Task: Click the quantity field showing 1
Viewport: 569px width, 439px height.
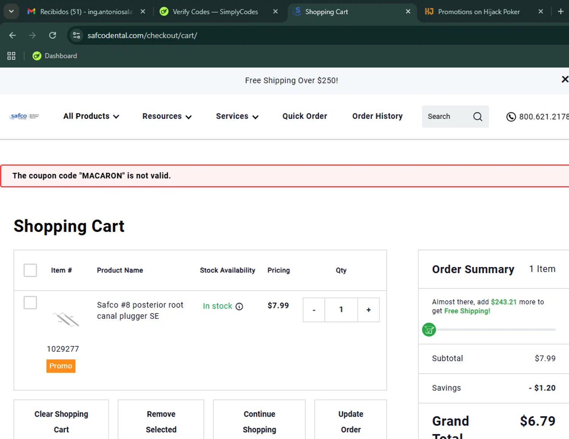Action: tap(341, 310)
